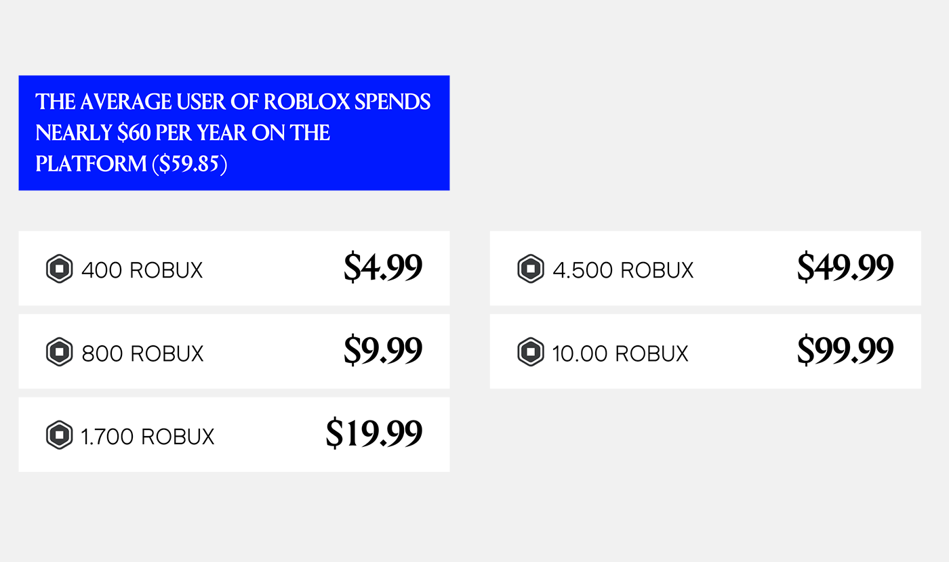Viewport: 949px width, 562px height.
Task: Click the 1.700 ROBUX label
Action: [x=148, y=437]
